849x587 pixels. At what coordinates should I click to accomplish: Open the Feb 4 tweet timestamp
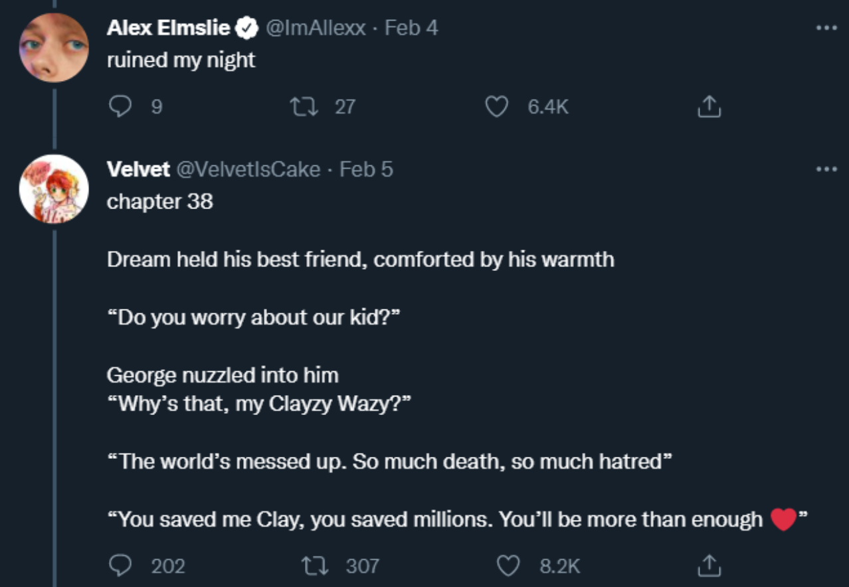point(411,28)
